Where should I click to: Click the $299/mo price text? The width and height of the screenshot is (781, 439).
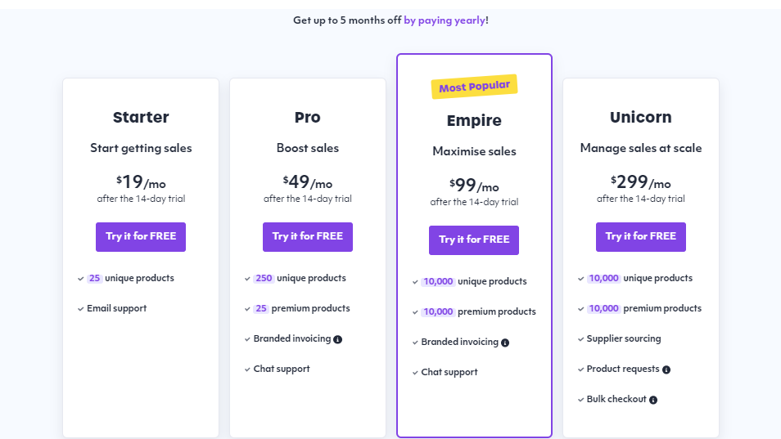tap(640, 182)
